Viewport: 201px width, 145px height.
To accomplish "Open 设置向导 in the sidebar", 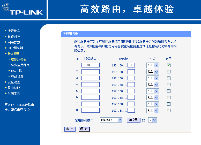I will pyautogui.click(x=14, y=37).
